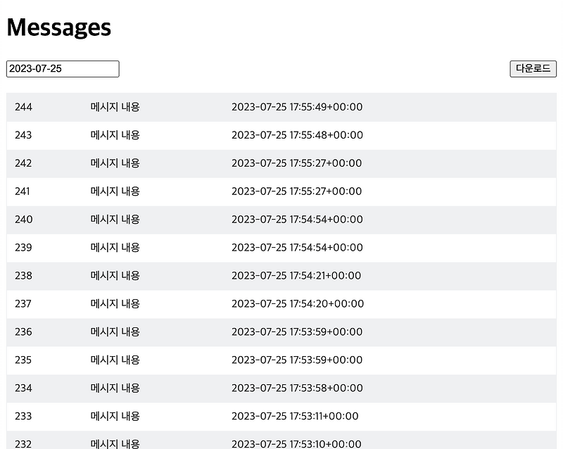Image resolution: width=563 pixels, height=449 pixels.
Task: Click timestamp 17:54:21 of row 238
Action: pyautogui.click(x=296, y=276)
